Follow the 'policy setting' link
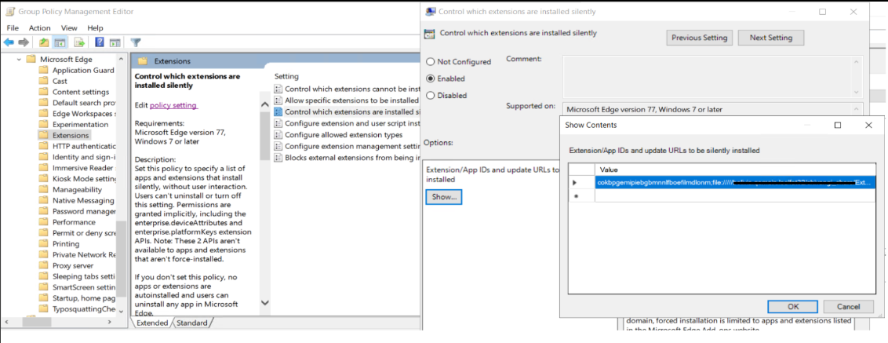 coord(173,105)
